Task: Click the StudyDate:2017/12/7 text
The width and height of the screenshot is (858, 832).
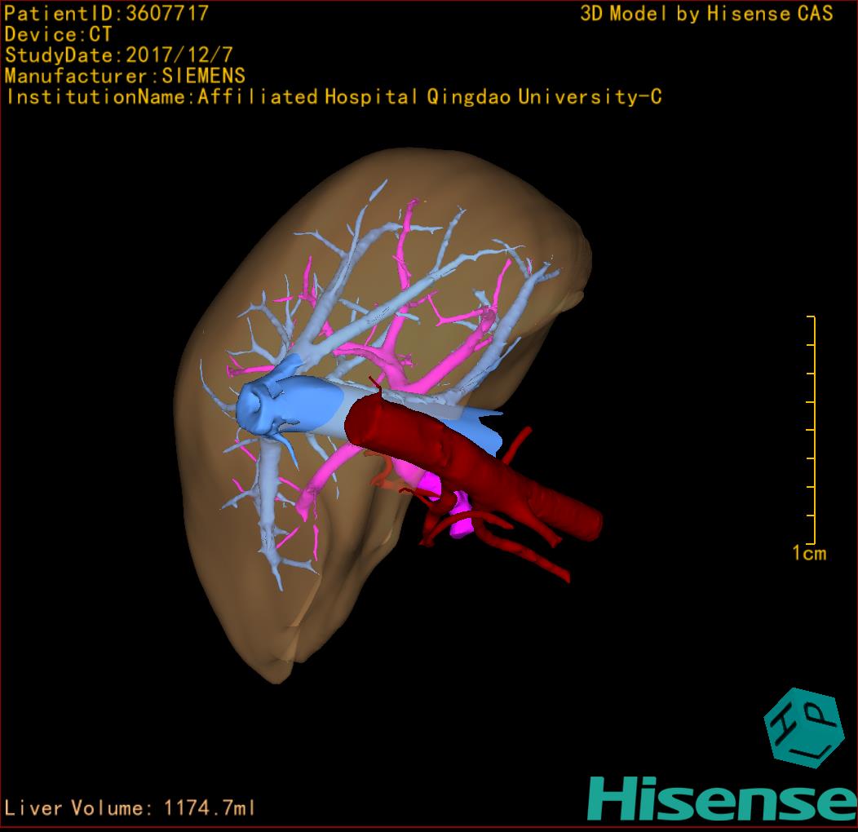Action: (x=119, y=55)
